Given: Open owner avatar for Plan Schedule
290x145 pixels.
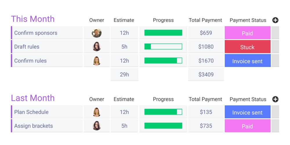Looking at the screenshot, I should coord(97,112).
